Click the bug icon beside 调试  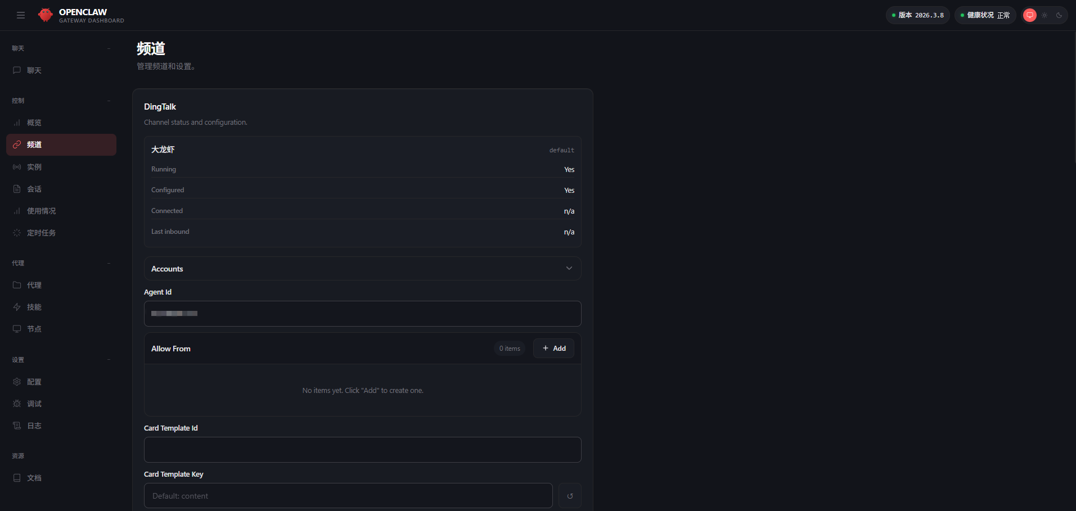click(x=17, y=404)
